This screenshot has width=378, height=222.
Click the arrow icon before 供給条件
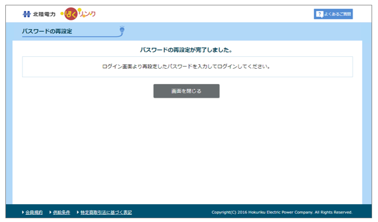50,212
